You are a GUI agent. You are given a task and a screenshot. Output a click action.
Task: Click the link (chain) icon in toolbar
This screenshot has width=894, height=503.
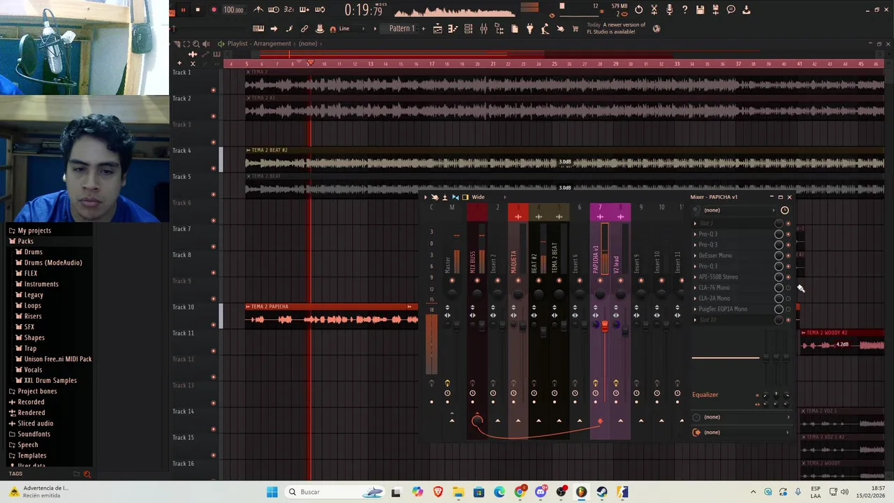click(305, 29)
